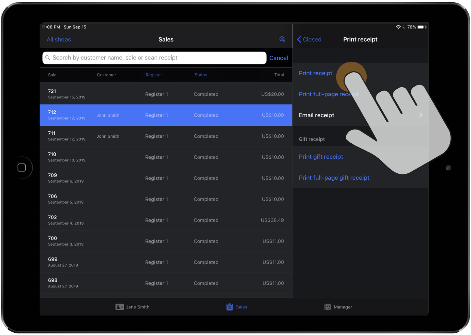Sort sales by Status column header

(201, 75)
